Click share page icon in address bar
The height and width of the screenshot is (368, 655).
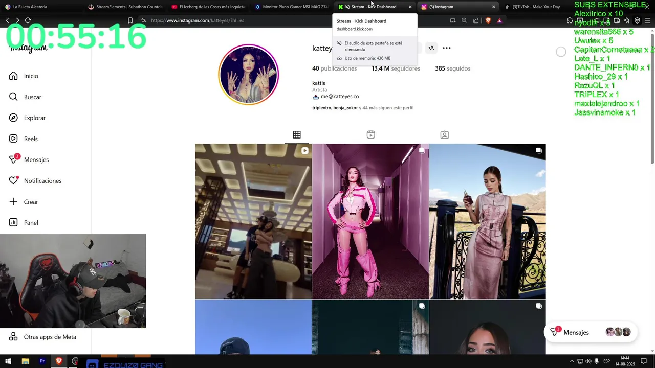point(476,20)
